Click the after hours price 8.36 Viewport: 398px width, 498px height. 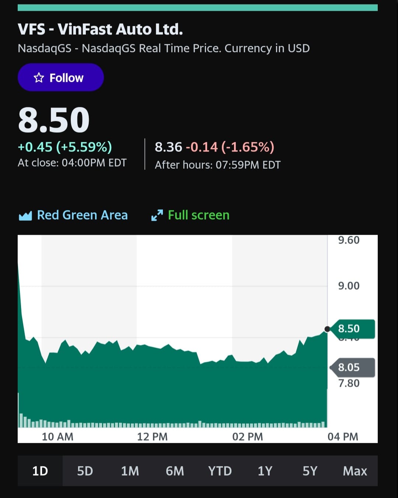168,147
